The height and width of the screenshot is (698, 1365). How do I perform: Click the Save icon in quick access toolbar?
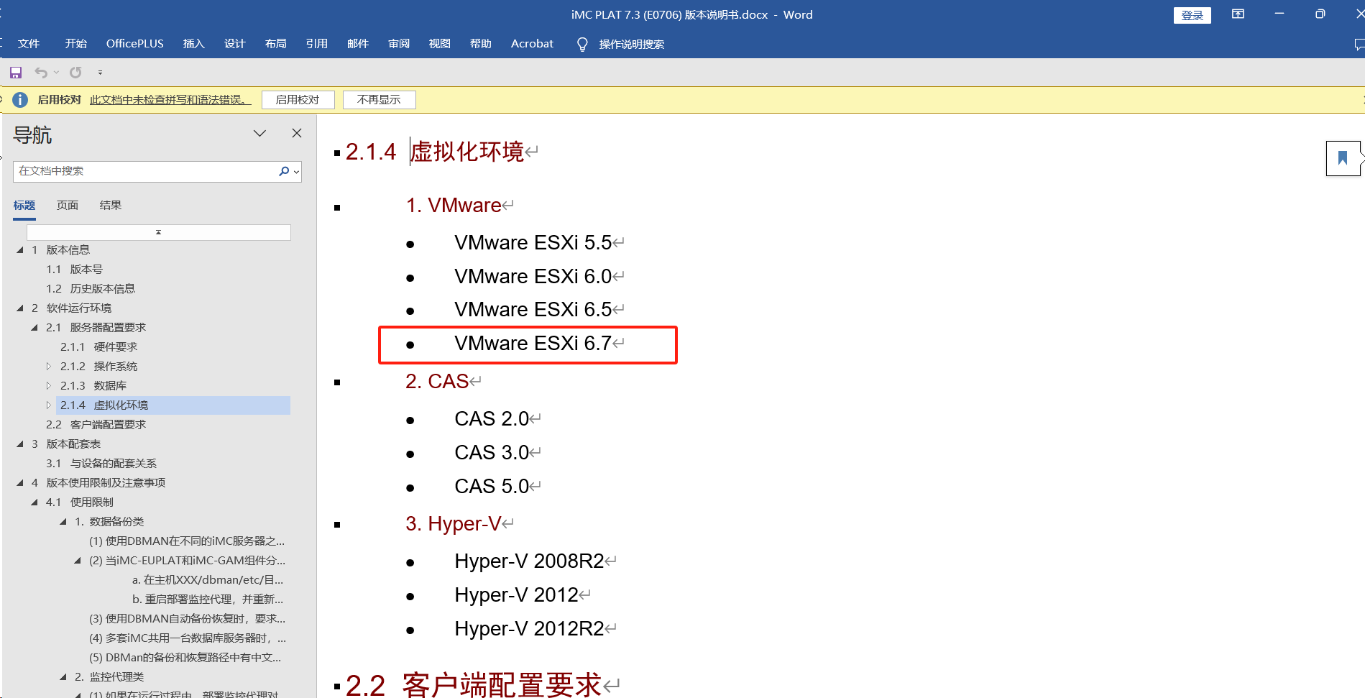(x=16, y=73)
